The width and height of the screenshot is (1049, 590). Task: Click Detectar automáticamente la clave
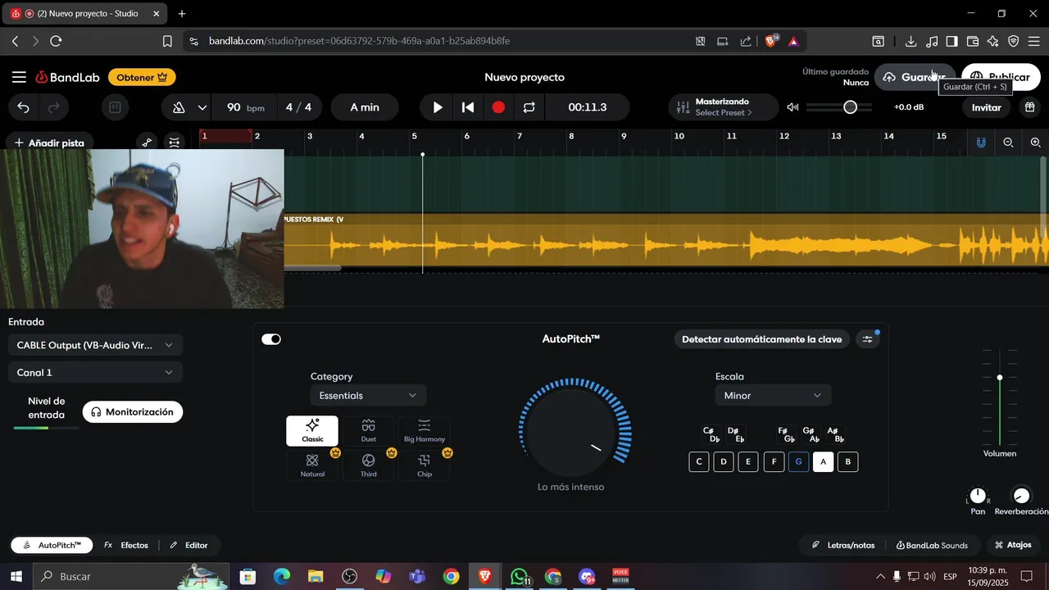(761, 339)
